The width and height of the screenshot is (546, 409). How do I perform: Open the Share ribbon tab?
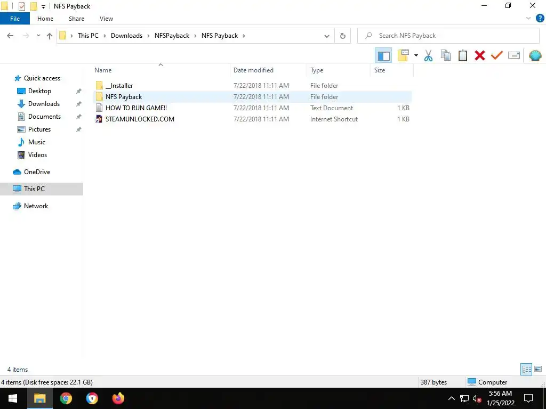point(76,19)
